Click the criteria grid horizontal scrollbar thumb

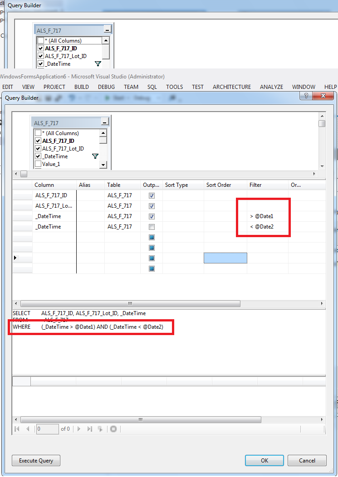pos(130,303)
